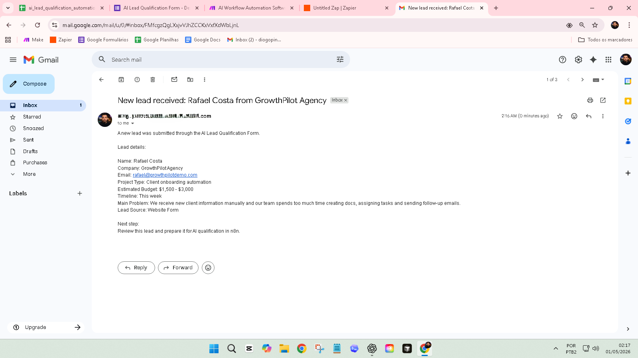Image resolution: width=638 pixels, height=358 pixels.
Task: Open Drafts folder
Action: [x=43, y=152]
